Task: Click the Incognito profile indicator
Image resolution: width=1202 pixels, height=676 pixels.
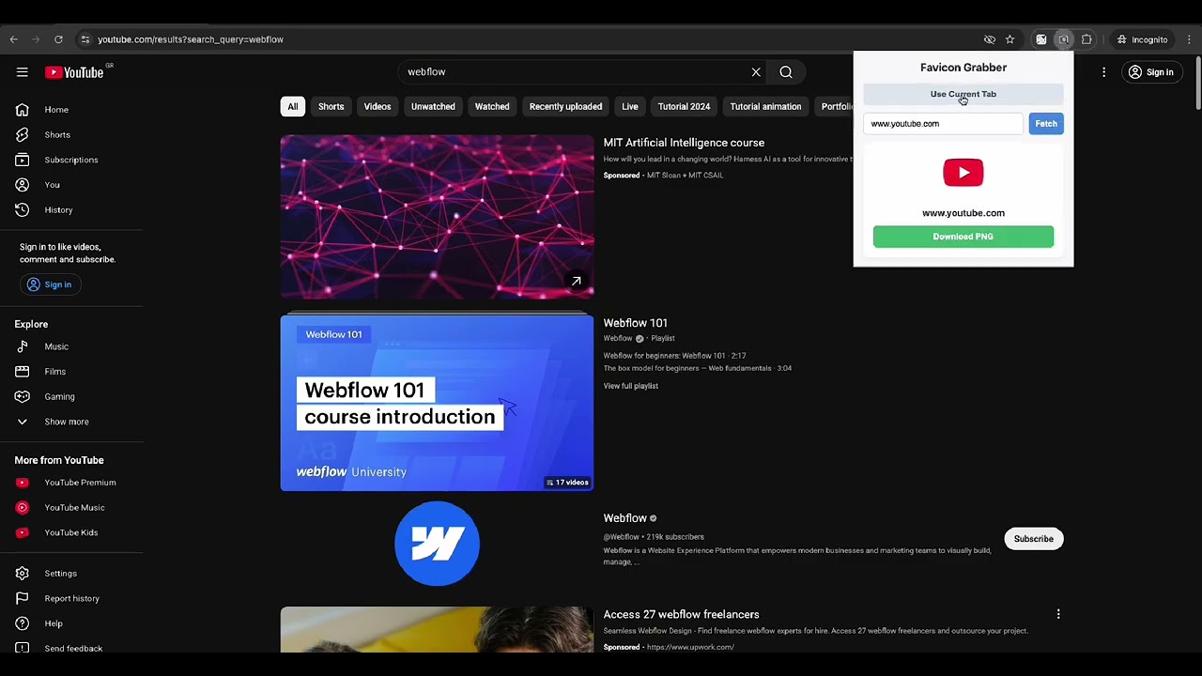Action: point(1142,39)
